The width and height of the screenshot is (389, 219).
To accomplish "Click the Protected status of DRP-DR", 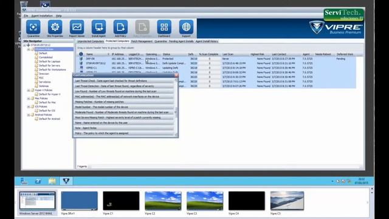I will (168, 59).
